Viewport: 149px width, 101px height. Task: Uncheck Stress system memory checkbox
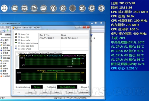point(19,43)
